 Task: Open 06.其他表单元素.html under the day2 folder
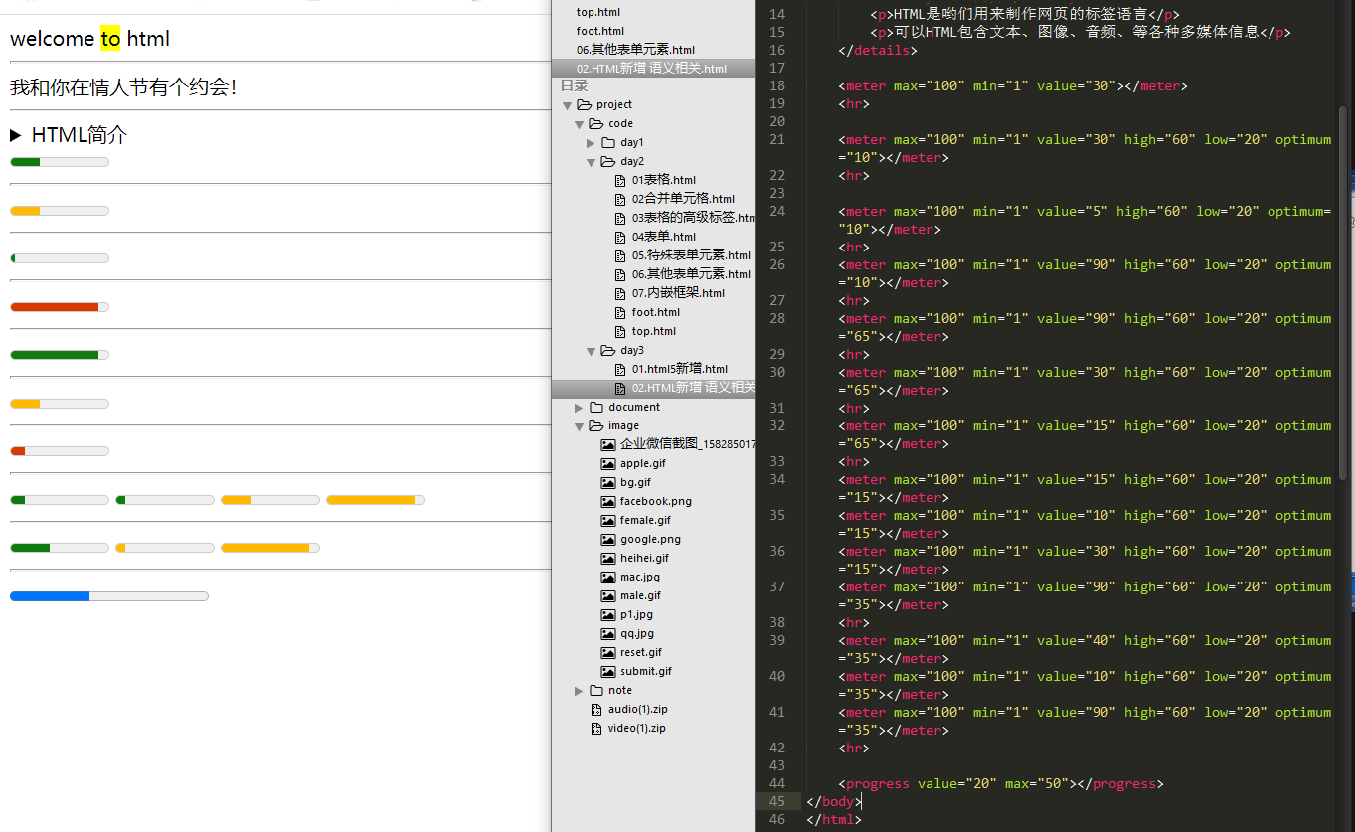tap(691, 274)
